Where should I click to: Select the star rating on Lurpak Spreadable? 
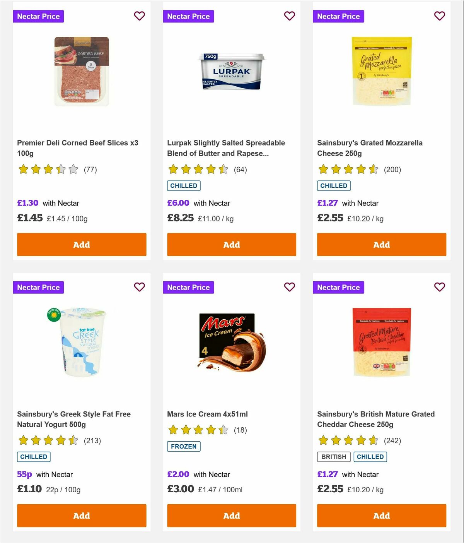(x=198, y=169)
